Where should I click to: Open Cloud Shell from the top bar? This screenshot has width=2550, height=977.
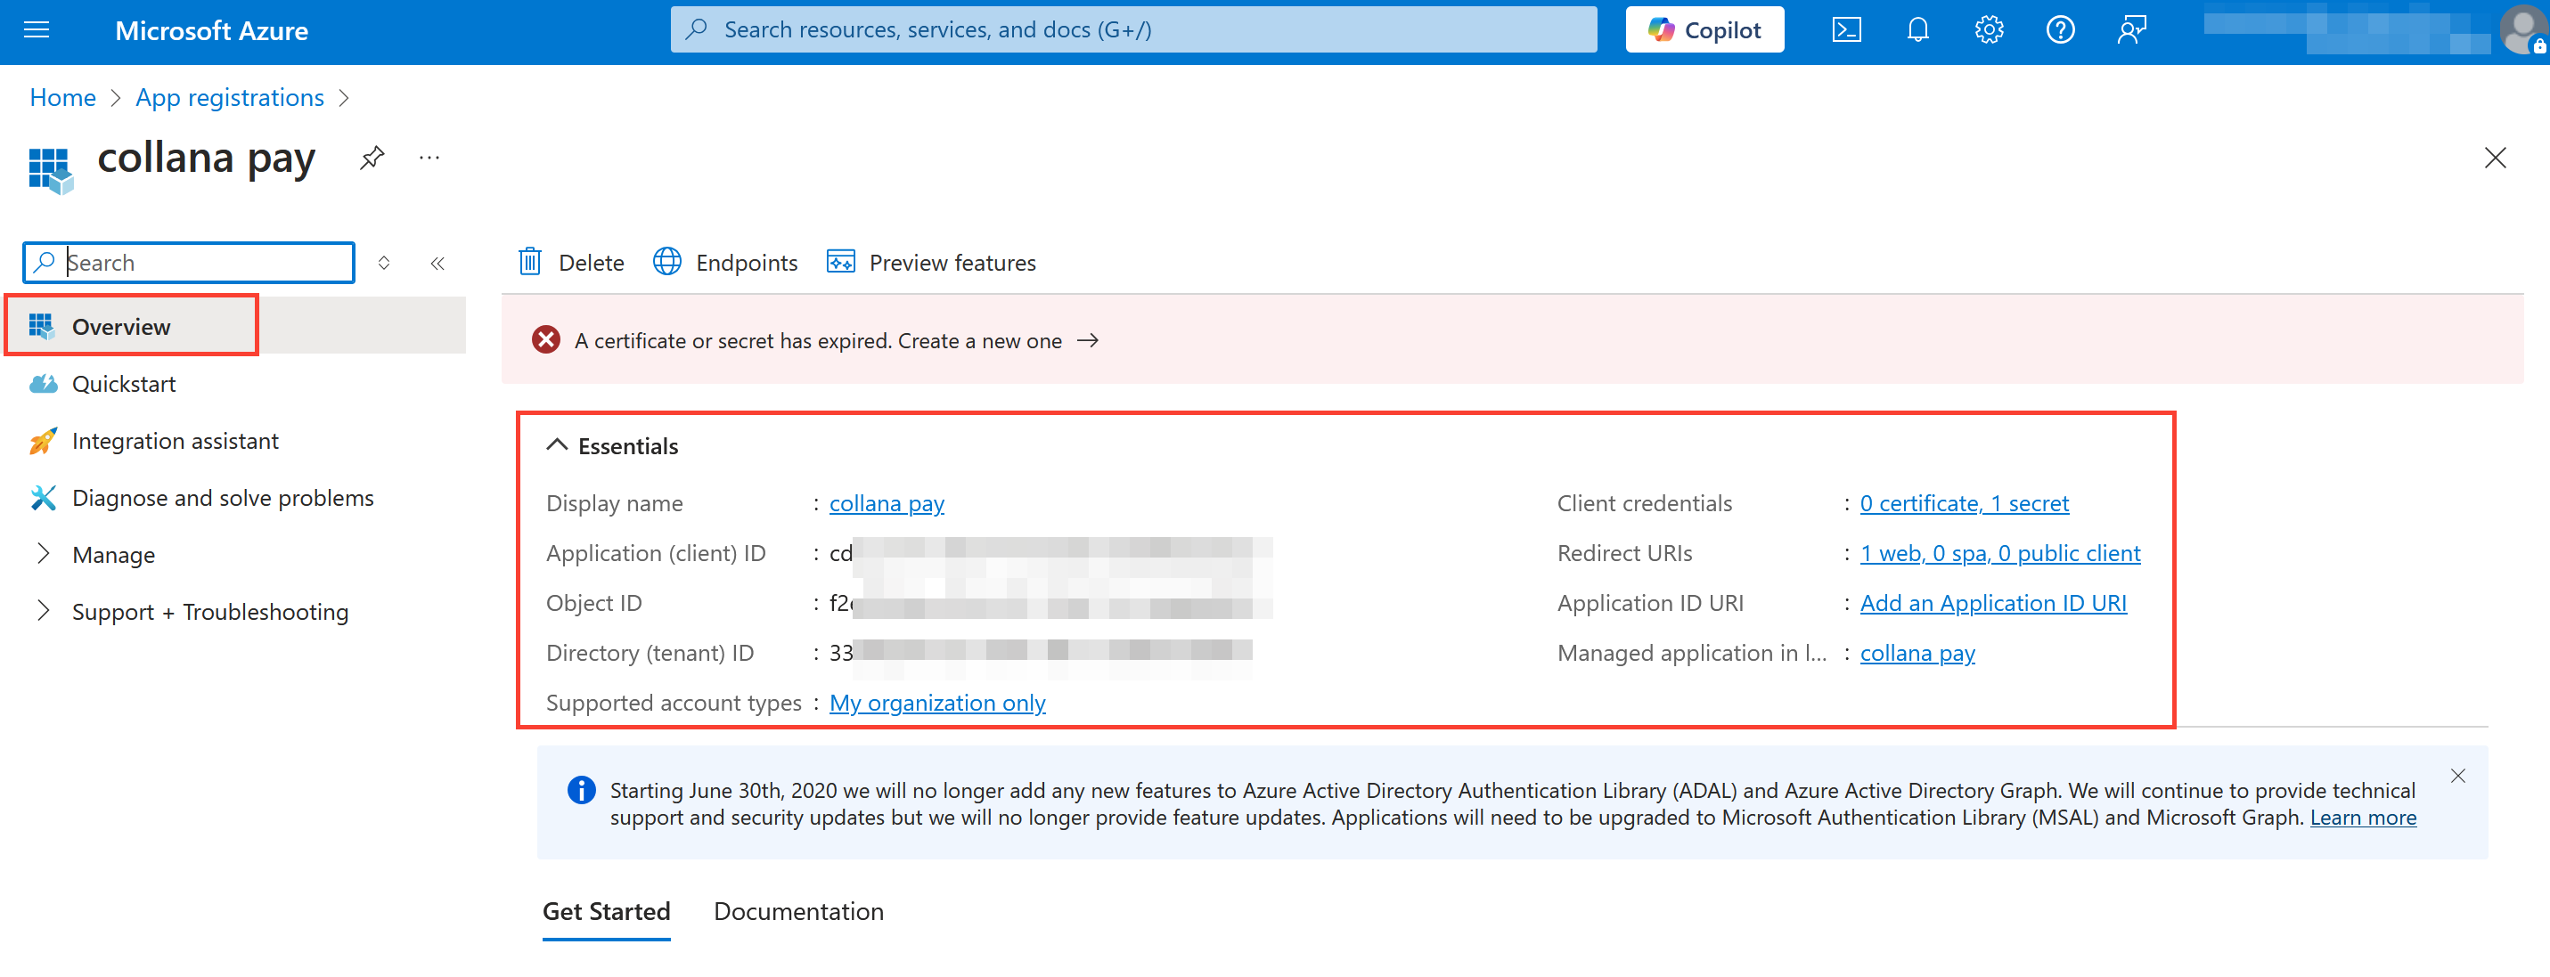coord(1846,29)
